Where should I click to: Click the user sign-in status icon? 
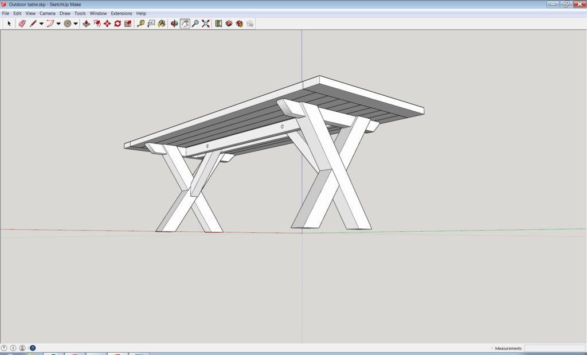[22, 348]
